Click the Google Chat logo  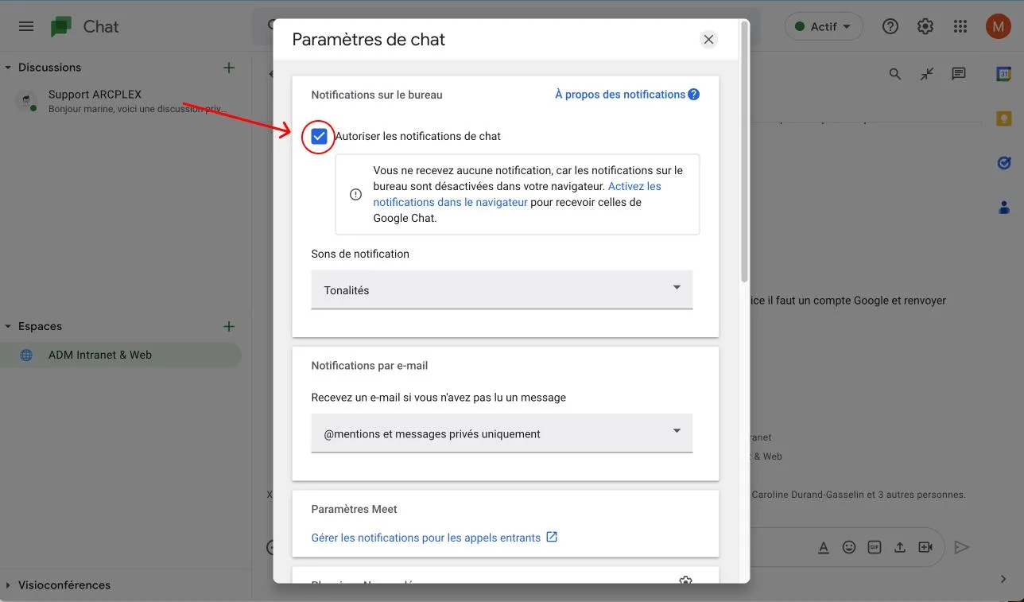pyautogui.click(x=61, y=27)
